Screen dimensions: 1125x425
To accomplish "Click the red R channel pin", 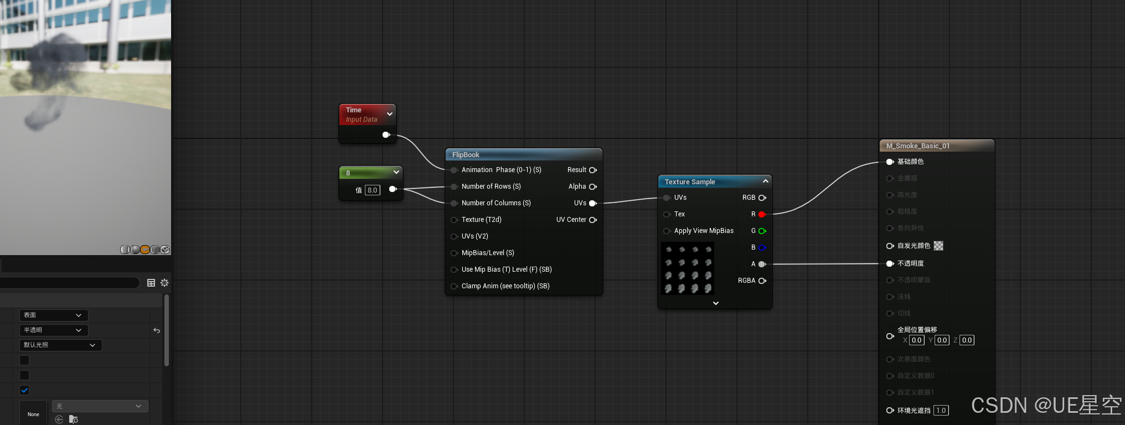I will (762, 214).
